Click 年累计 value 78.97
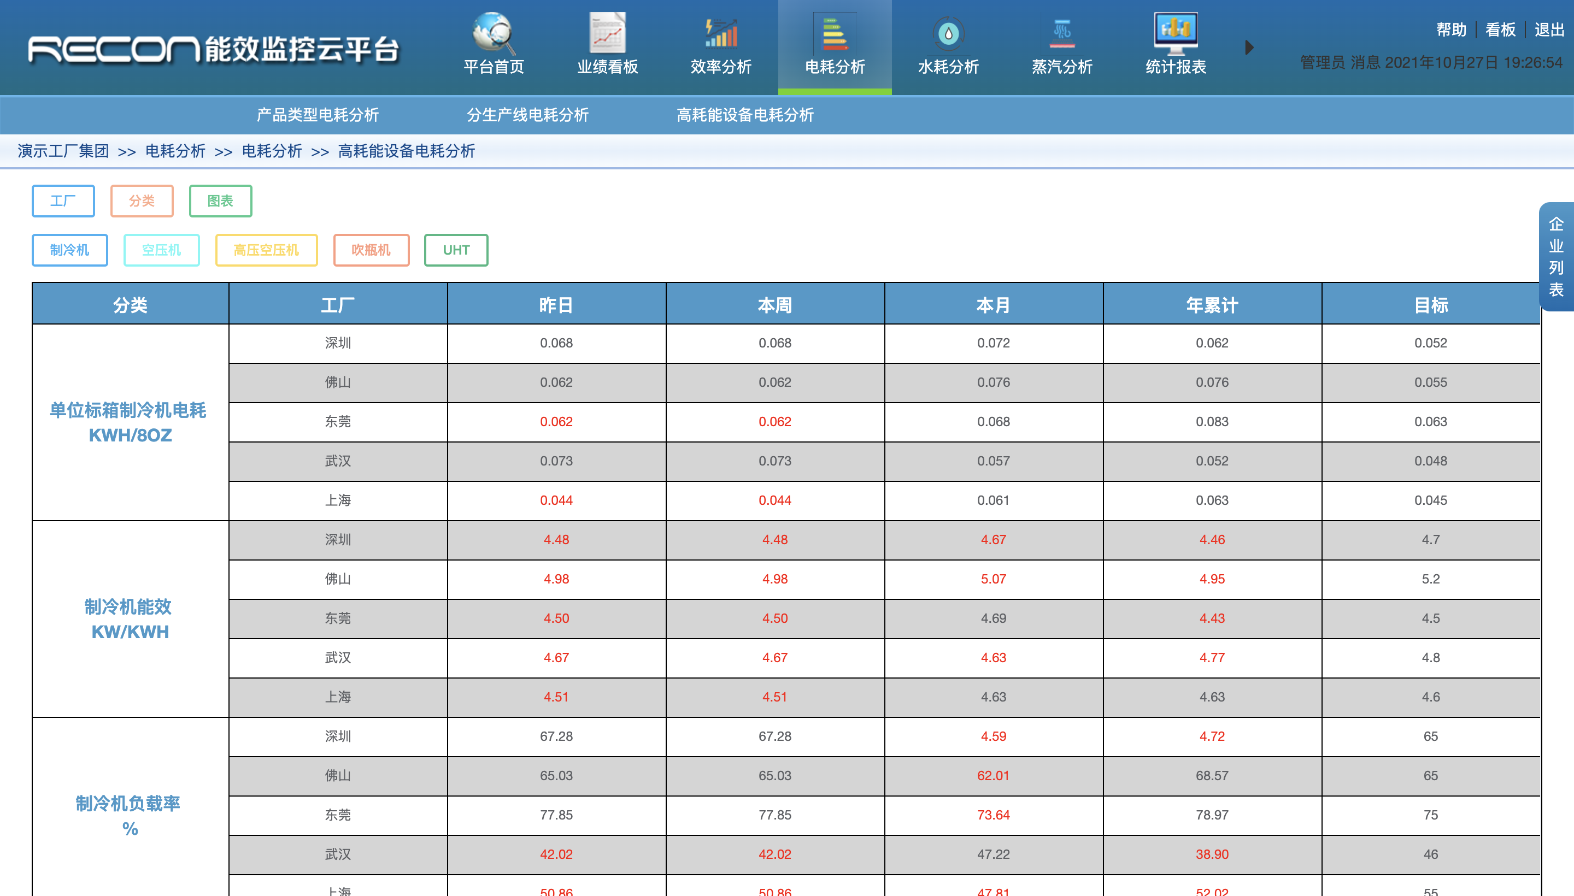The width and height of the screenshot is (1574, 896). tap(1212, 815)
